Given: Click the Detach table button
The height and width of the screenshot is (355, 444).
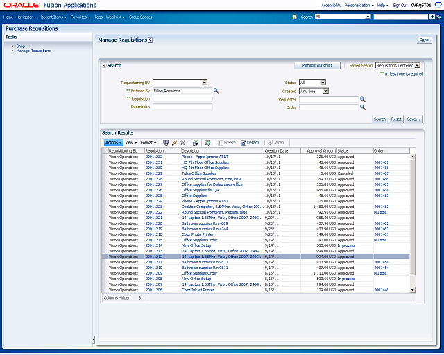Looking at the screenshot, I should pyautogui.click(x=250, y=143).
